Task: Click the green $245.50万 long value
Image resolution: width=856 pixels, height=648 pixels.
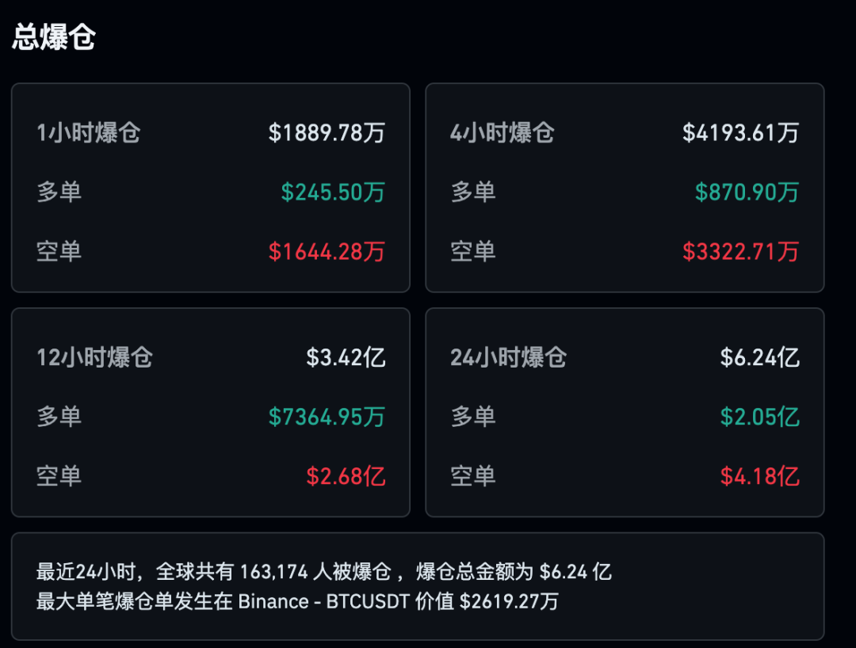Action: pos(333,192)
